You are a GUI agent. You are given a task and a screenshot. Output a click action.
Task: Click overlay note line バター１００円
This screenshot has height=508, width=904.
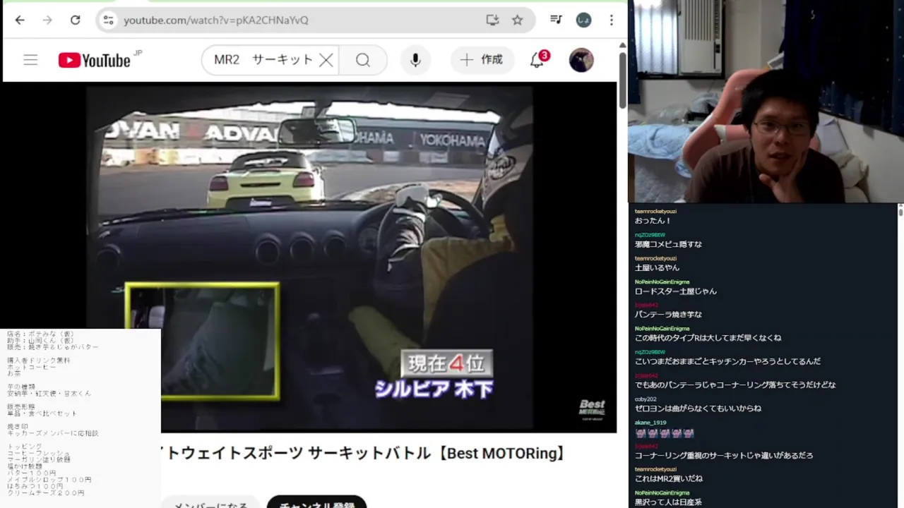pyautogui.click(x=32, y=473)
